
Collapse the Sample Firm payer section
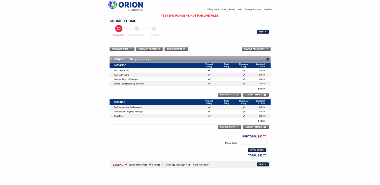coord(268,59)
